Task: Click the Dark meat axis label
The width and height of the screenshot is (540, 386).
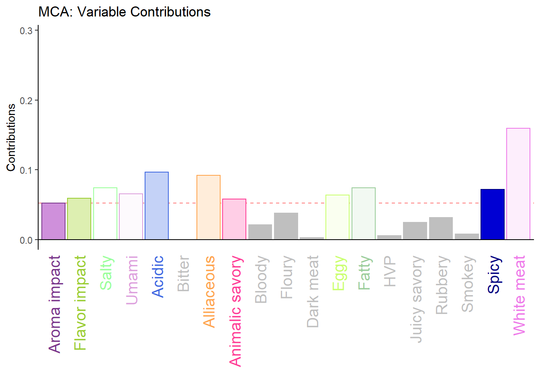Action: click(313, 292)
